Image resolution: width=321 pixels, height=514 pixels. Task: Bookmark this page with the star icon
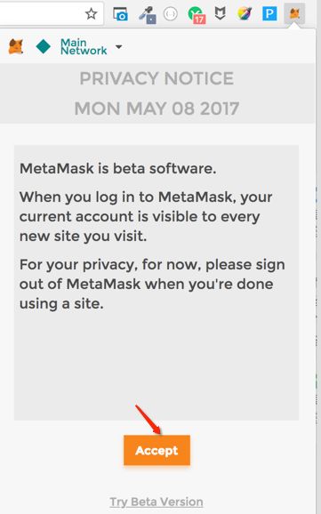point(91,13)
